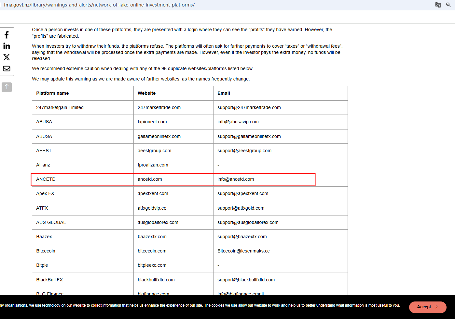The image size is (455, 319).
Task: Share page on Facebook
Action: pyautogui.click(x=7, y=35)
